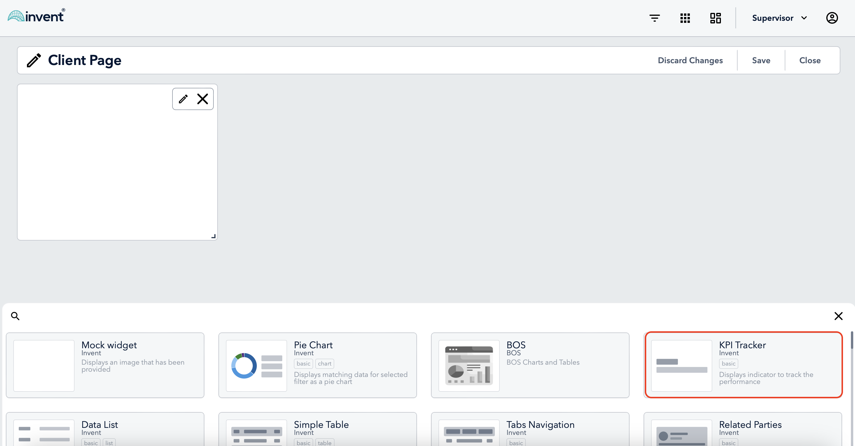Edit the empty widget with pencil icon

coord(183,99)
